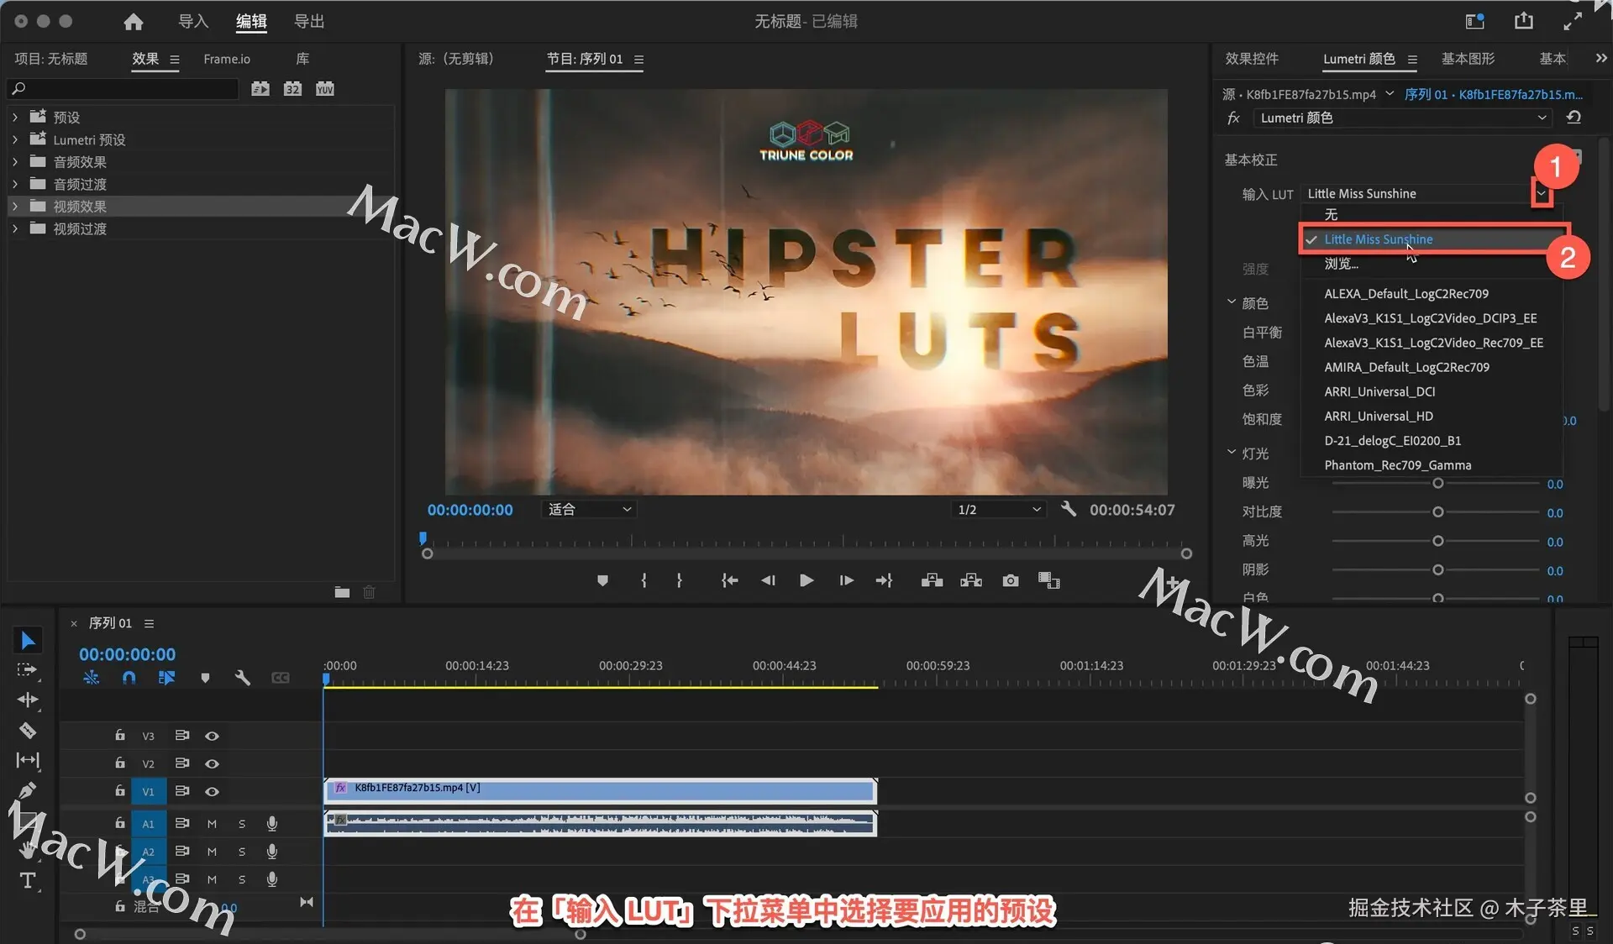The height and width of the screenshot is (944, 1613).
Task: Solo the A2 audio track
Action: 242,852
